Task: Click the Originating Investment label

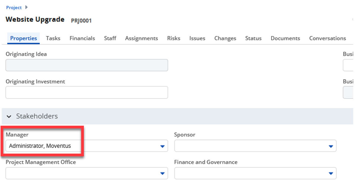Action: coord(35,82)
